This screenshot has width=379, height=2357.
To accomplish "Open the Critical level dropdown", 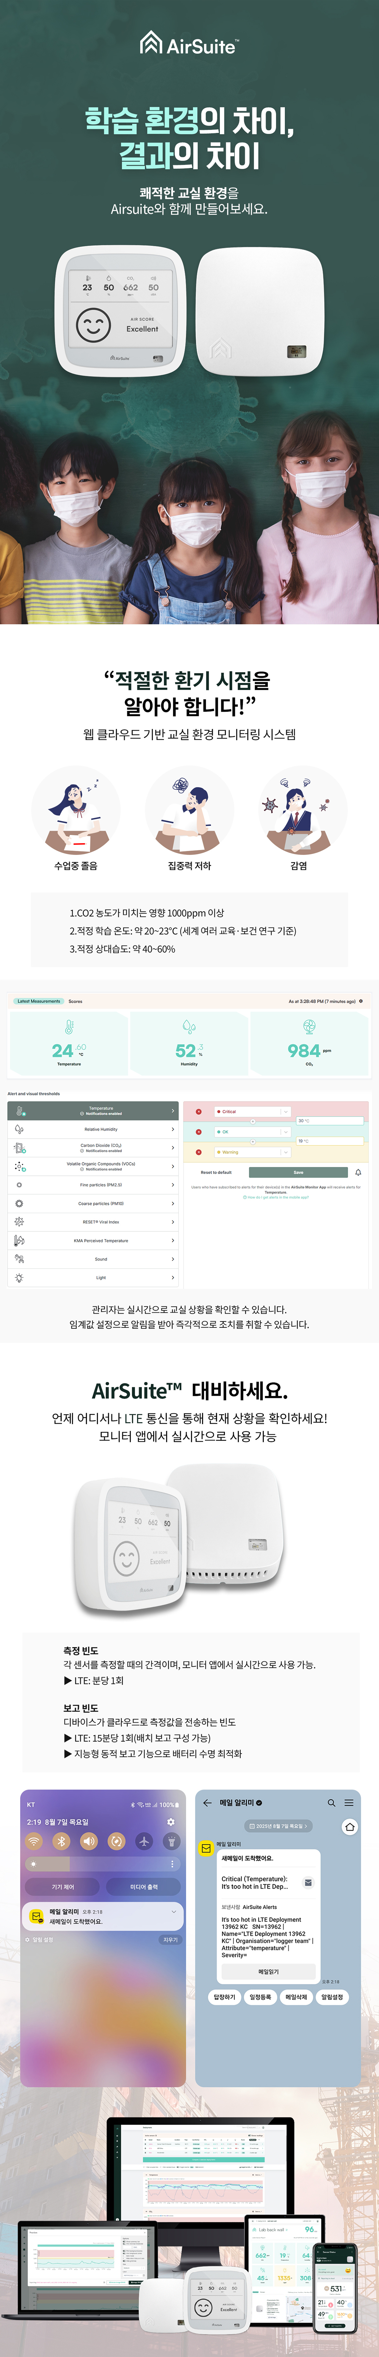I will tap(253, 1112).
